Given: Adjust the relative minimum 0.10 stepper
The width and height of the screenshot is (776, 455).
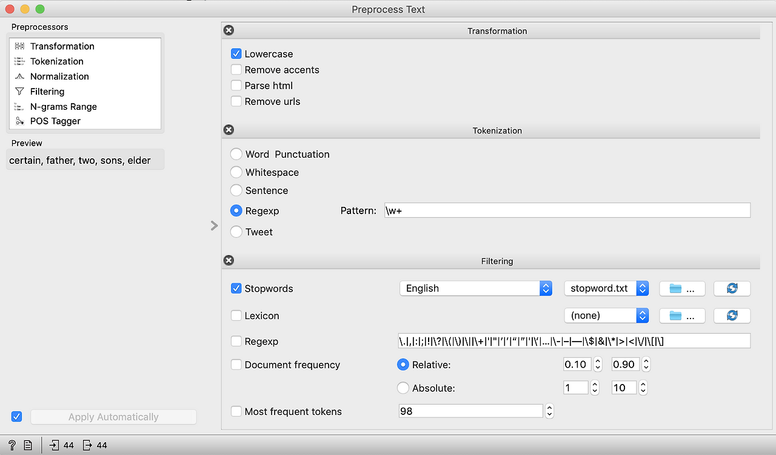Looking at the screenshot, I should (x=597, y=365).
